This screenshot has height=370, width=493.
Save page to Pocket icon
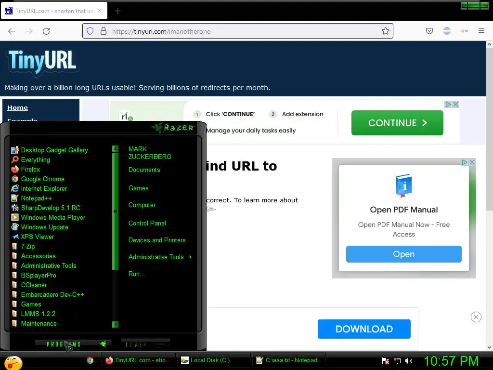tap(429, 31)
